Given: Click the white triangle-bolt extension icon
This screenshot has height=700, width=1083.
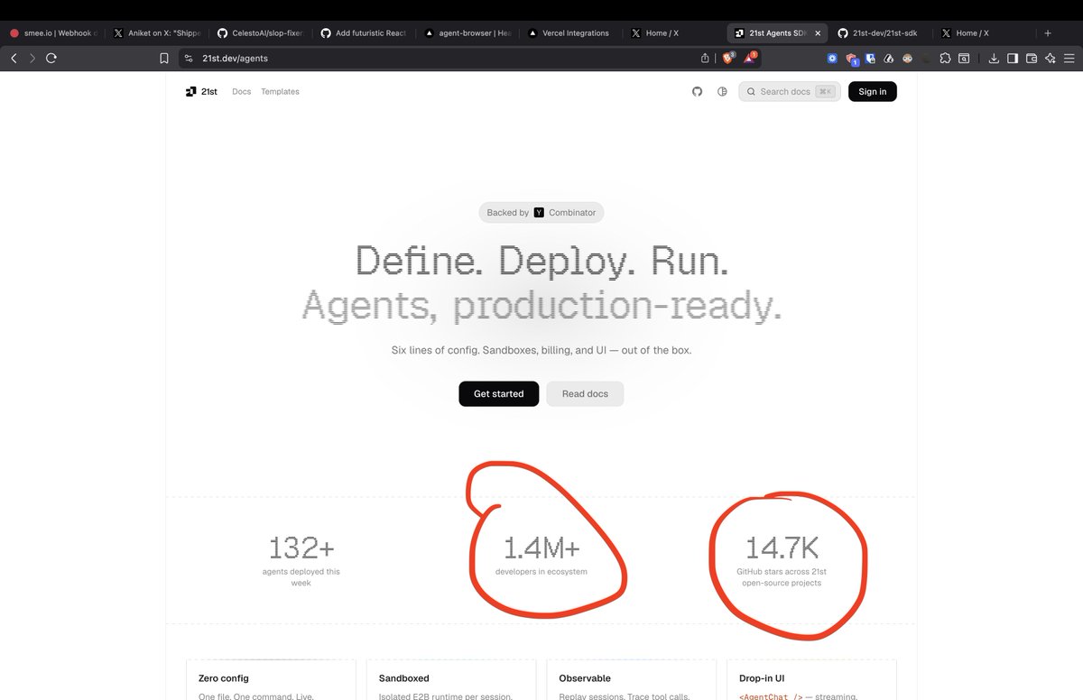Looking at the screenshot, I should click(889, 58).
